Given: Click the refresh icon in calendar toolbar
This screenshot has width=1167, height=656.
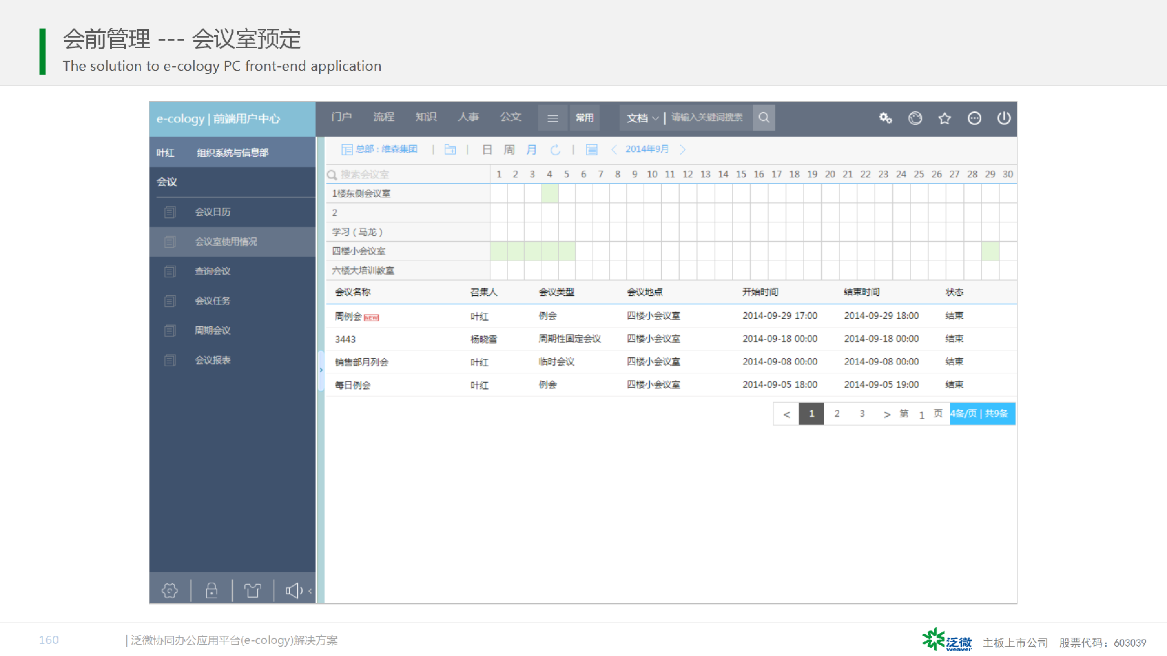Looking at the screenshot, I should (x=555, y=149).
